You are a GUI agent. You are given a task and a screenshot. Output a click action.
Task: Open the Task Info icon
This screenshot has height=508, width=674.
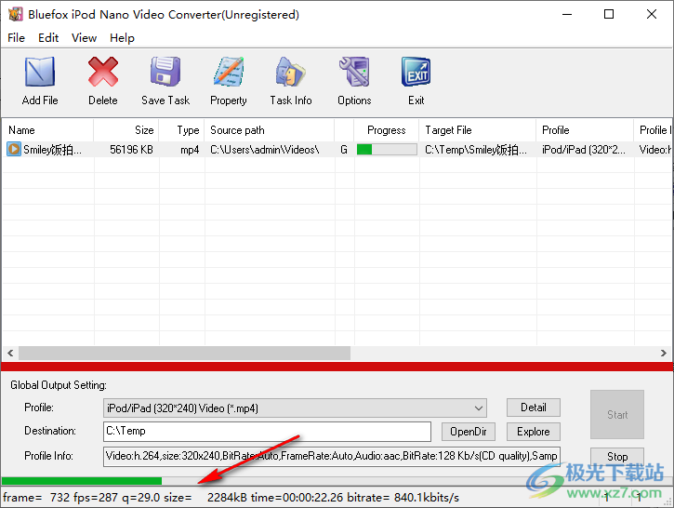[x=291, y=72]
